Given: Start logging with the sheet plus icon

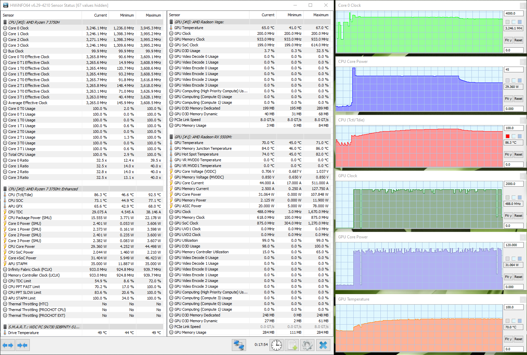Looking at the screenshot, I should 291,345.
